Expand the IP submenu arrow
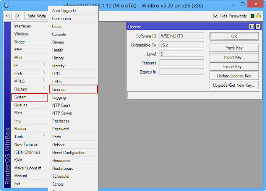 coord(44,65)
